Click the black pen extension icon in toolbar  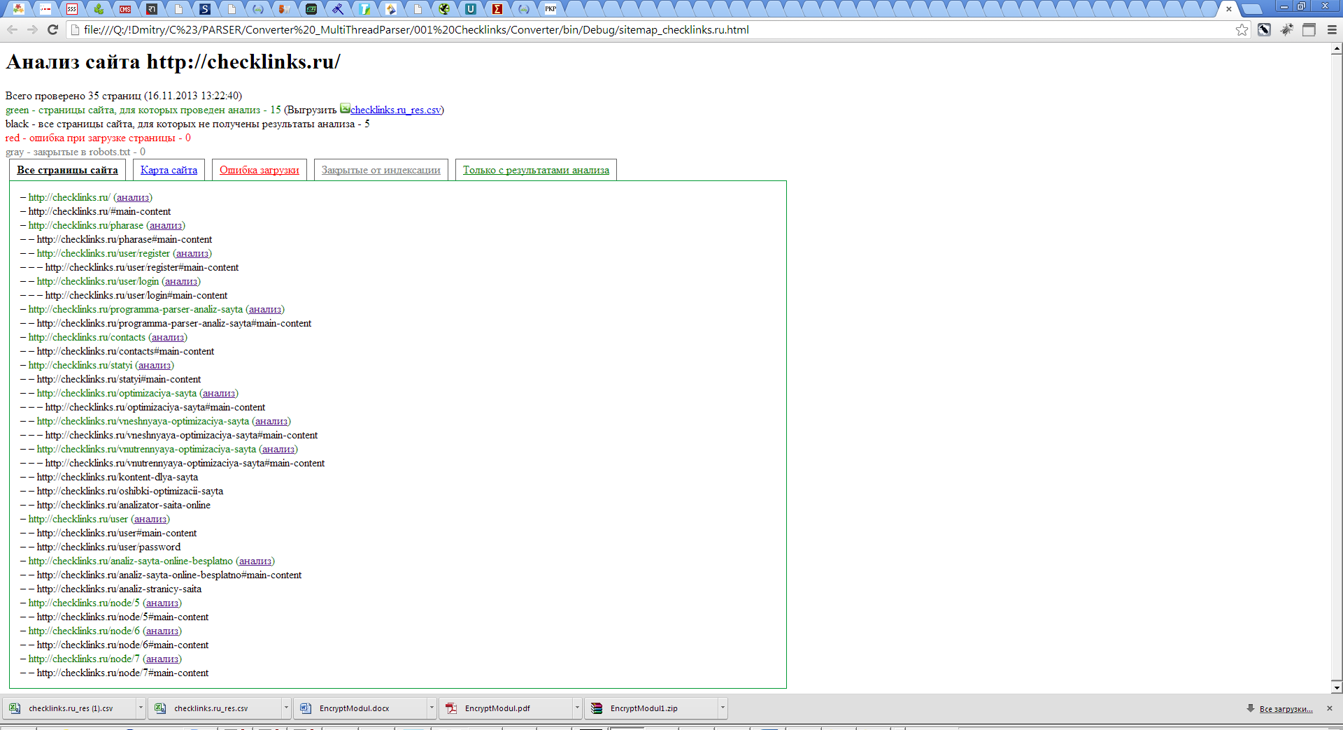click(1264, 29)
